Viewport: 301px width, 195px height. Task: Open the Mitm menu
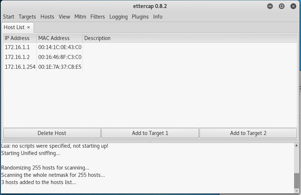pos(80,17)
